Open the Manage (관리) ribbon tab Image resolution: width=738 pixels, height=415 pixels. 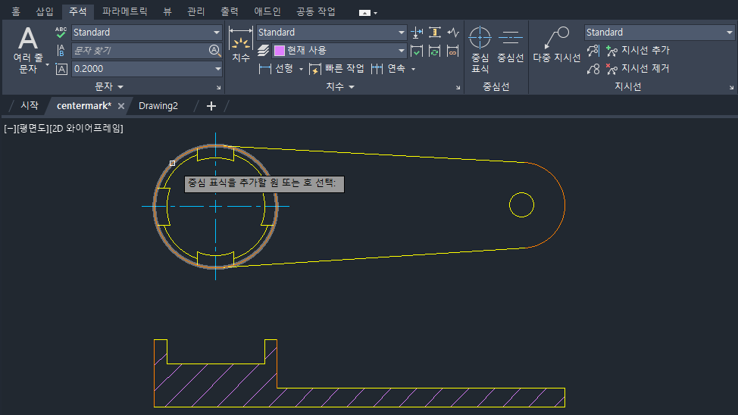click(195, 12)
